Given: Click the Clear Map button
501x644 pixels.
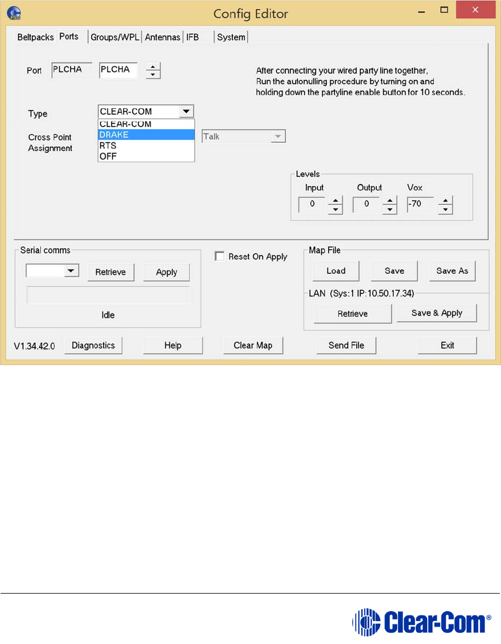Looking at the screenshot, I should point(253,346).
